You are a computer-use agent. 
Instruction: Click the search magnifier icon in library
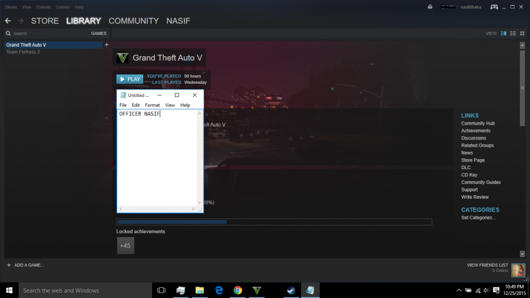[8, 33]
